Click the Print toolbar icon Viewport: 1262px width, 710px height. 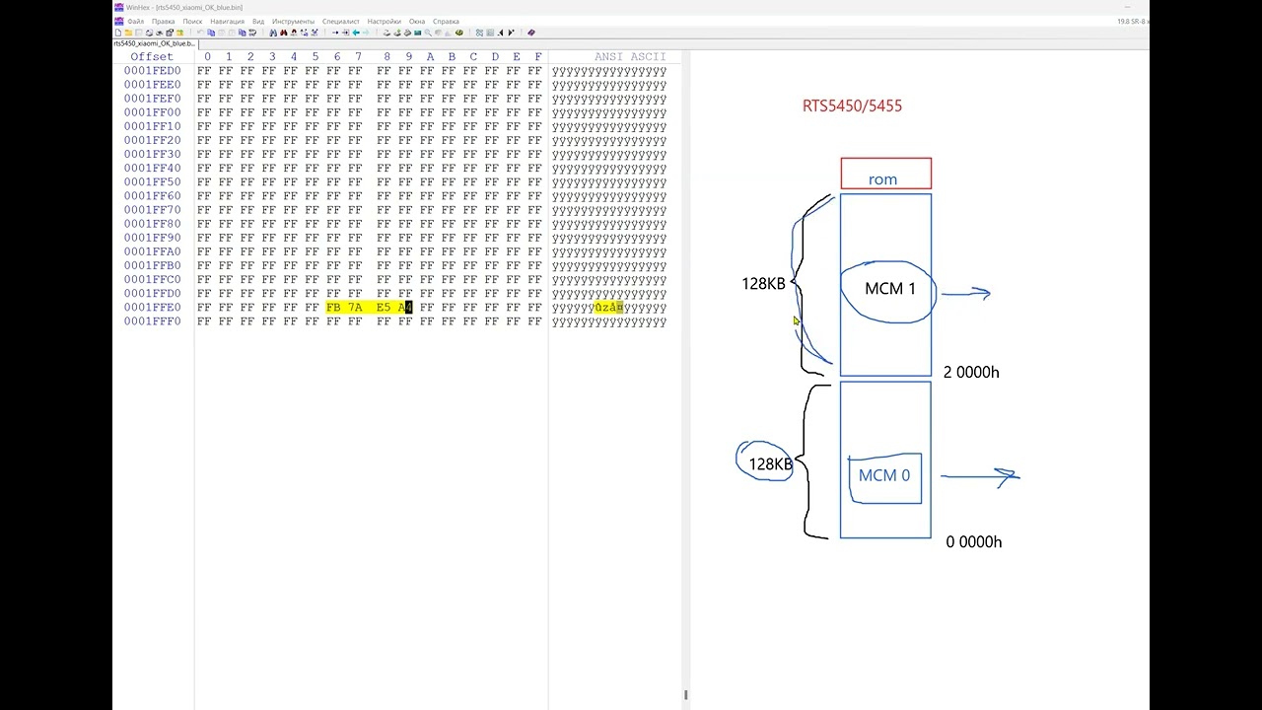pyautogui.click(x=149, y=32)
